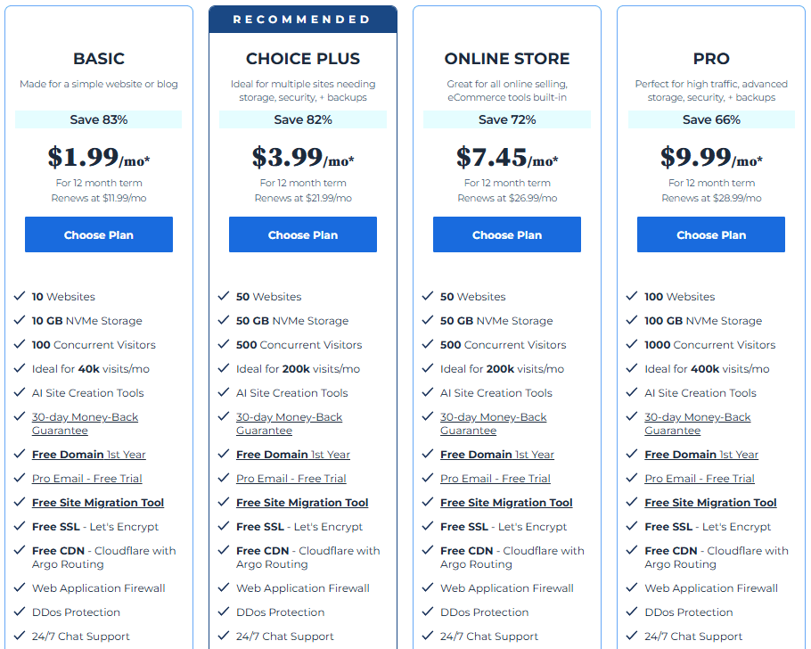Click the RECOMMENDED banner above Choice Plus

point(302,19)
